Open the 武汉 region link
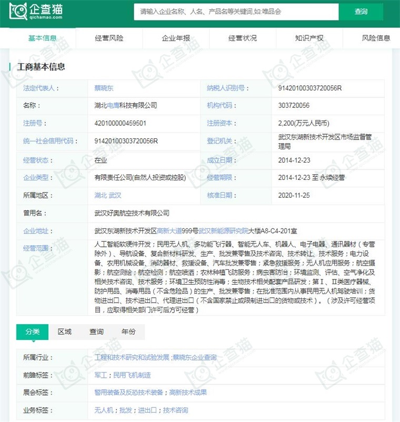Viewport: 400px width, 422px height. (x=115, y=195)
